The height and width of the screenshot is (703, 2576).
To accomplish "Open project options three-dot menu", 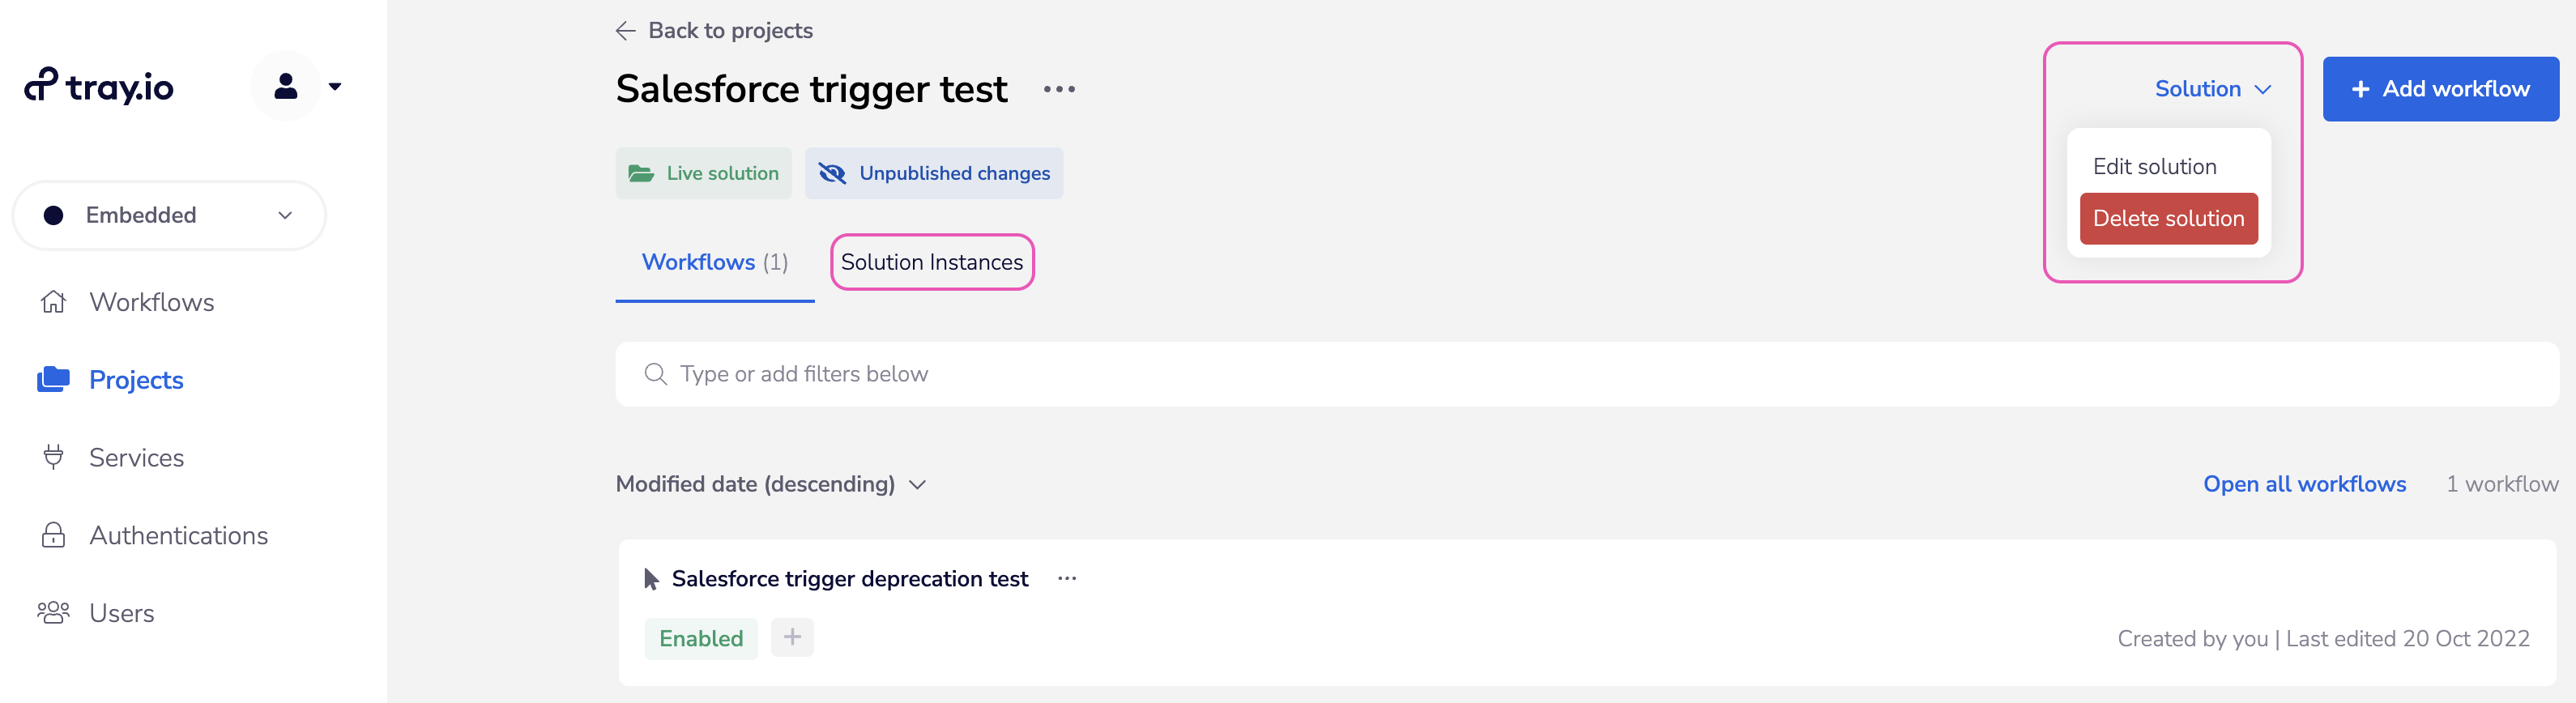I will (1059, 89).
